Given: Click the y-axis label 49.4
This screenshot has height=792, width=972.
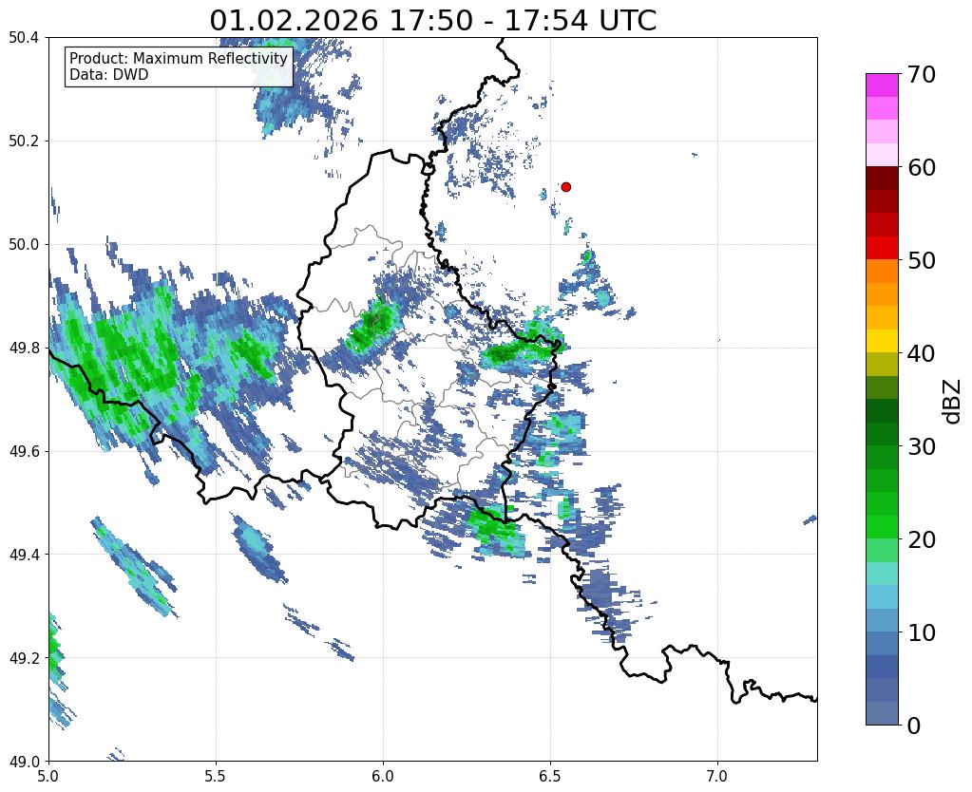Looking at the screenshot, I should point(24,555).
